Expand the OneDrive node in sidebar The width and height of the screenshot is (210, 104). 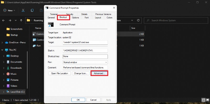tap(2, 42)
